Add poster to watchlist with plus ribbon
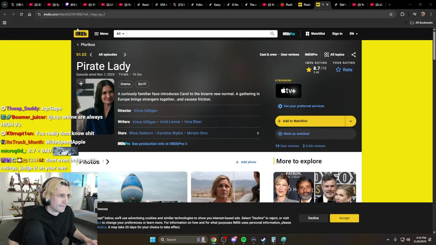 81,84
